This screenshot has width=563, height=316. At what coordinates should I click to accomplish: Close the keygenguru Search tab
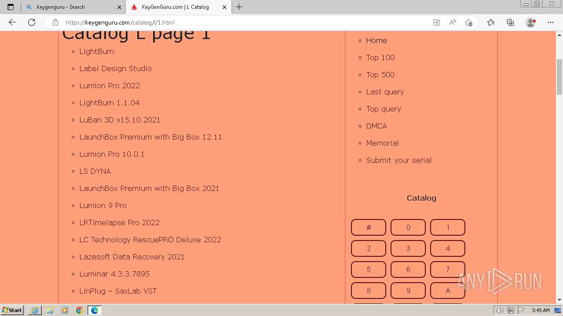click(119, 7)
